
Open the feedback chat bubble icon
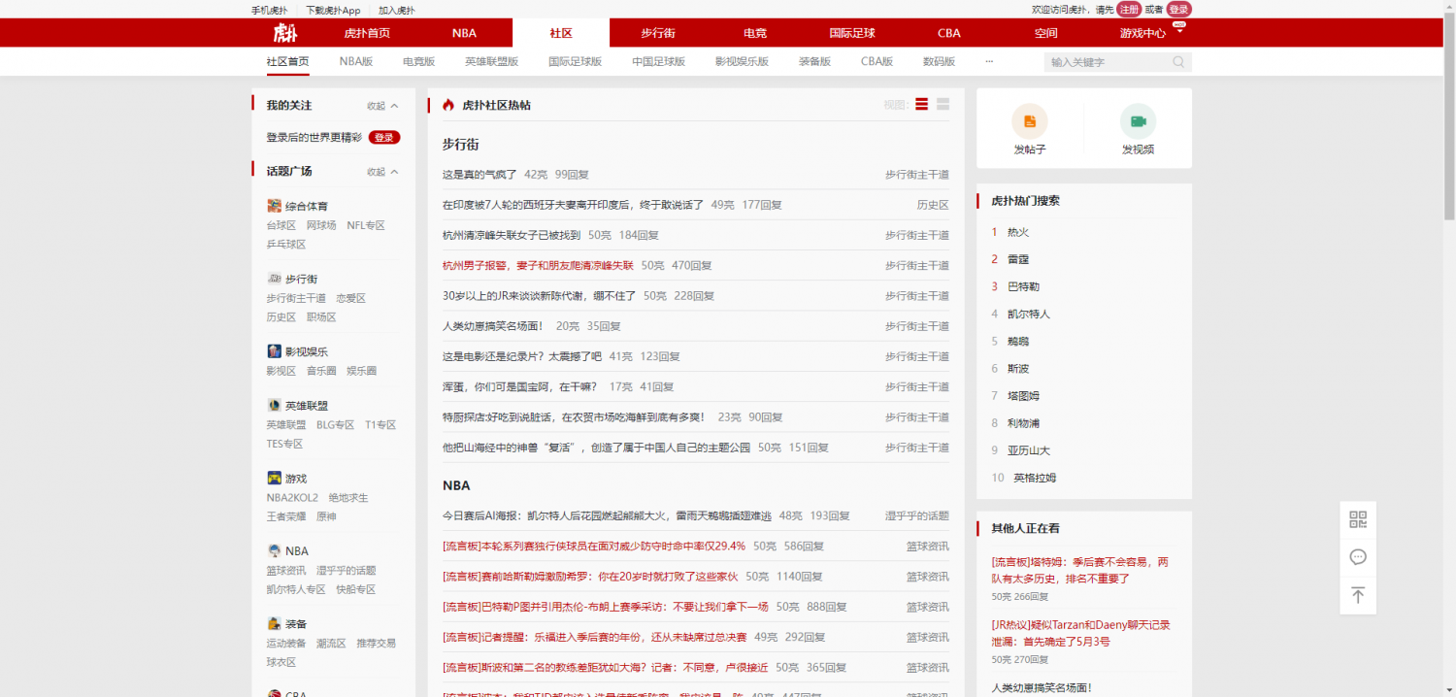[1358, 557]
